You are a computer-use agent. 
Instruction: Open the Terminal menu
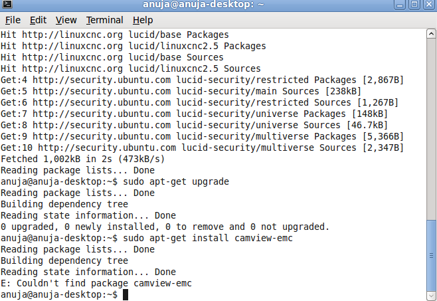coord(104,20)
